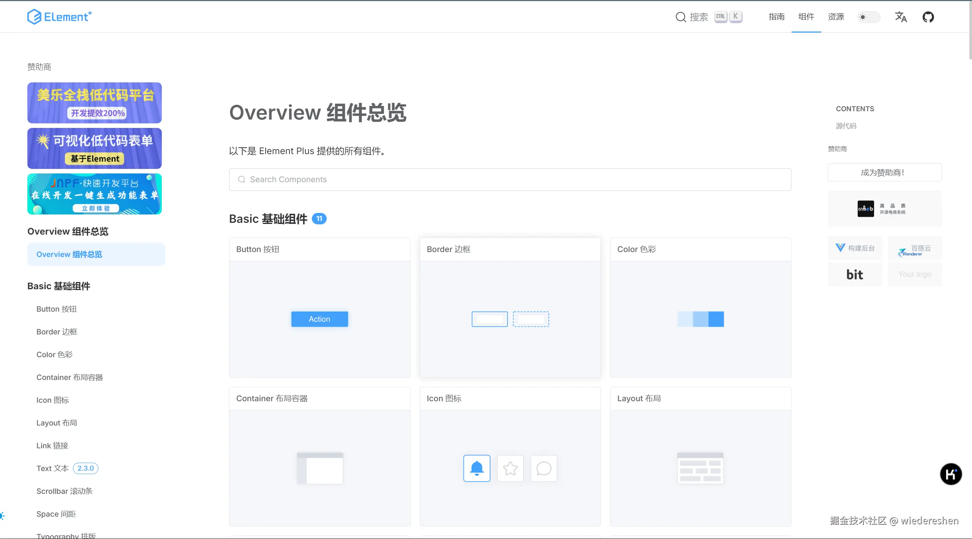Open the JNPF 快速开发平台 sponsor banner
This screenshot has width=972, height=539.
click(94, 194)
